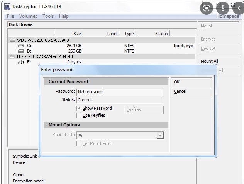Click into the Password input field
This screenshot has height=184, width=244.
tap(120, 92)
